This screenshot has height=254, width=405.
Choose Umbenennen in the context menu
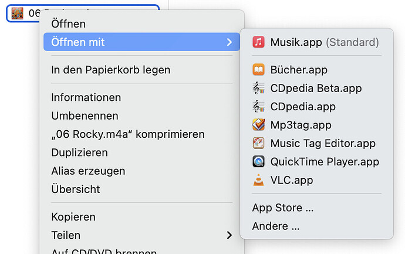(x=85, y=116)
